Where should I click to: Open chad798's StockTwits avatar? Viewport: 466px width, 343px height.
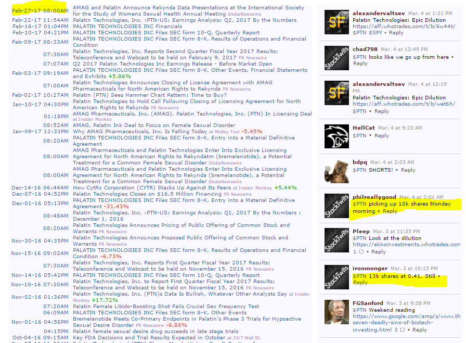336,58
